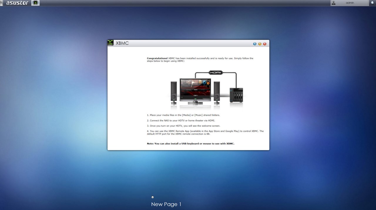The image size is (376, 210).
Task: Click the New Page 1 label
Action: (166, 204)
